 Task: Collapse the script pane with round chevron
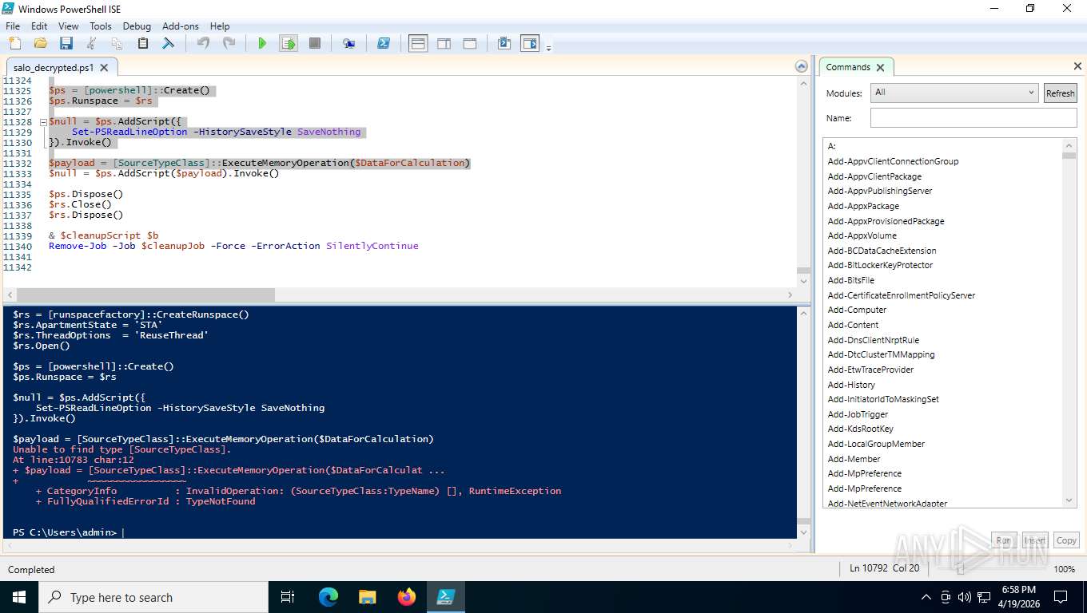tap(801, 66)
